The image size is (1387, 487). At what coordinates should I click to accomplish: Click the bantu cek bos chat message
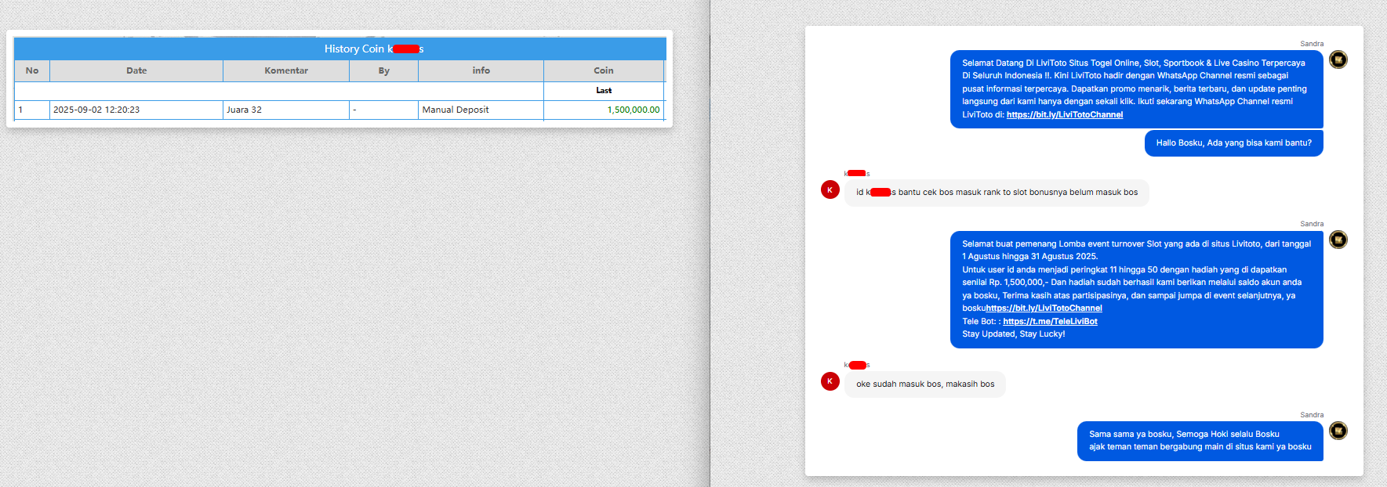pos(997,193)
